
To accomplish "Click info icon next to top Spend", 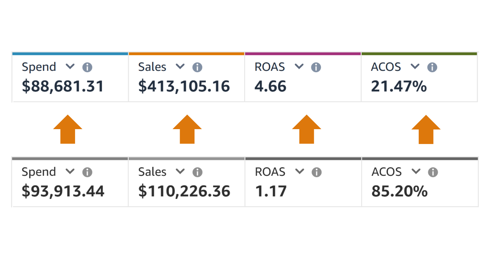I will 87,67.
